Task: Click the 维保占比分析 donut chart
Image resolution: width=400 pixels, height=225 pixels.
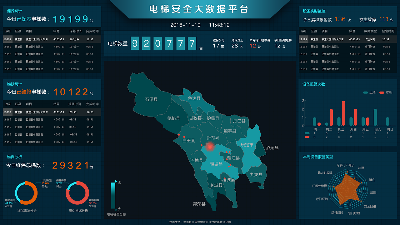Action: [77, 193]
